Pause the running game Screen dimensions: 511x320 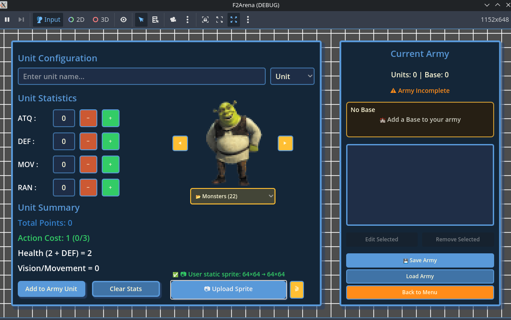click(7, 20)
